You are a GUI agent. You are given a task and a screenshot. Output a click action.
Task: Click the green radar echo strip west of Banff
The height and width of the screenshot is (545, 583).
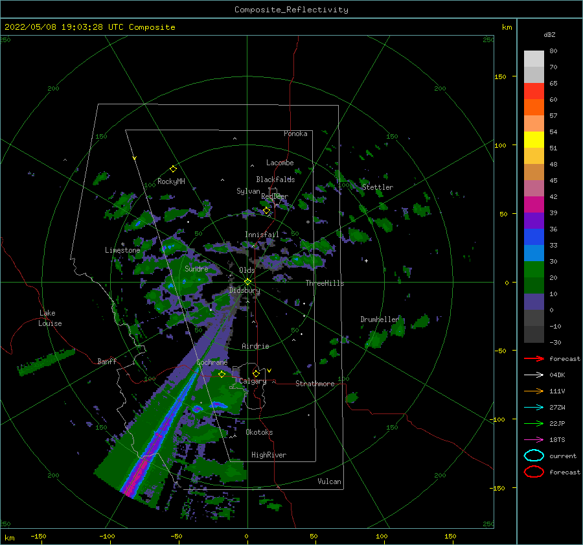pyautogui.click(x=46, y=361)
